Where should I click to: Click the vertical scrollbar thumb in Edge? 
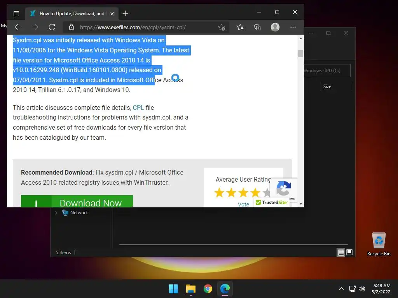point(300,54)
